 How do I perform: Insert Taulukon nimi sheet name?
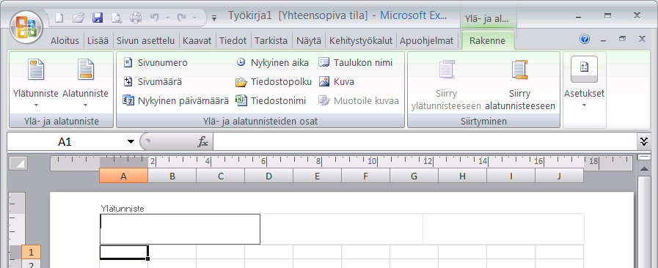(x=356, y=63)
